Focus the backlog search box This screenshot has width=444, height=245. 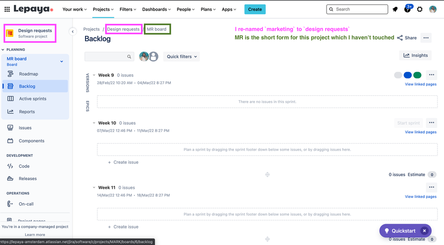[109, 56]
